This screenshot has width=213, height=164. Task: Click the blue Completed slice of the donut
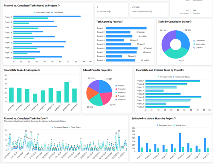tap(184, 39)
